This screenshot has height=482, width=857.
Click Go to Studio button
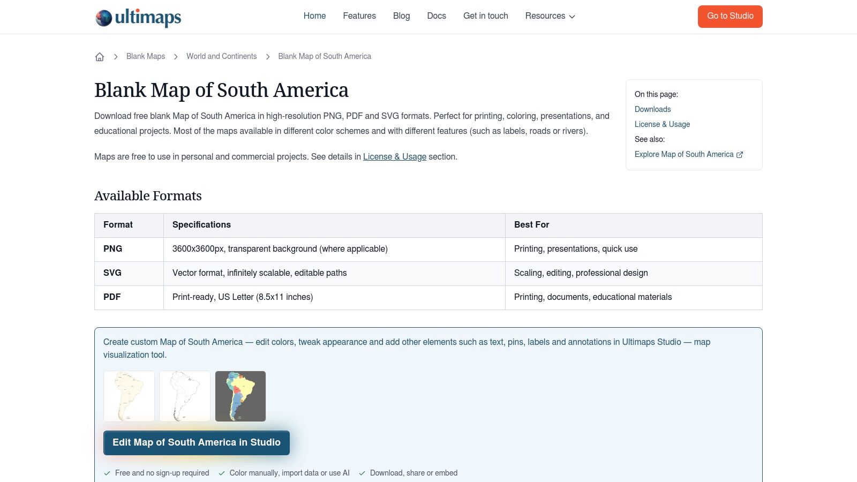730,16
